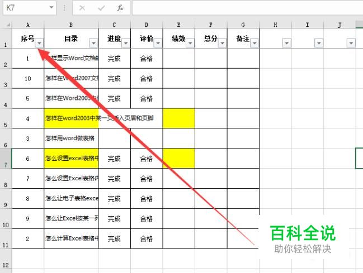
Task: Open the Name Box dropdown arrow
Action: point(51,8)
